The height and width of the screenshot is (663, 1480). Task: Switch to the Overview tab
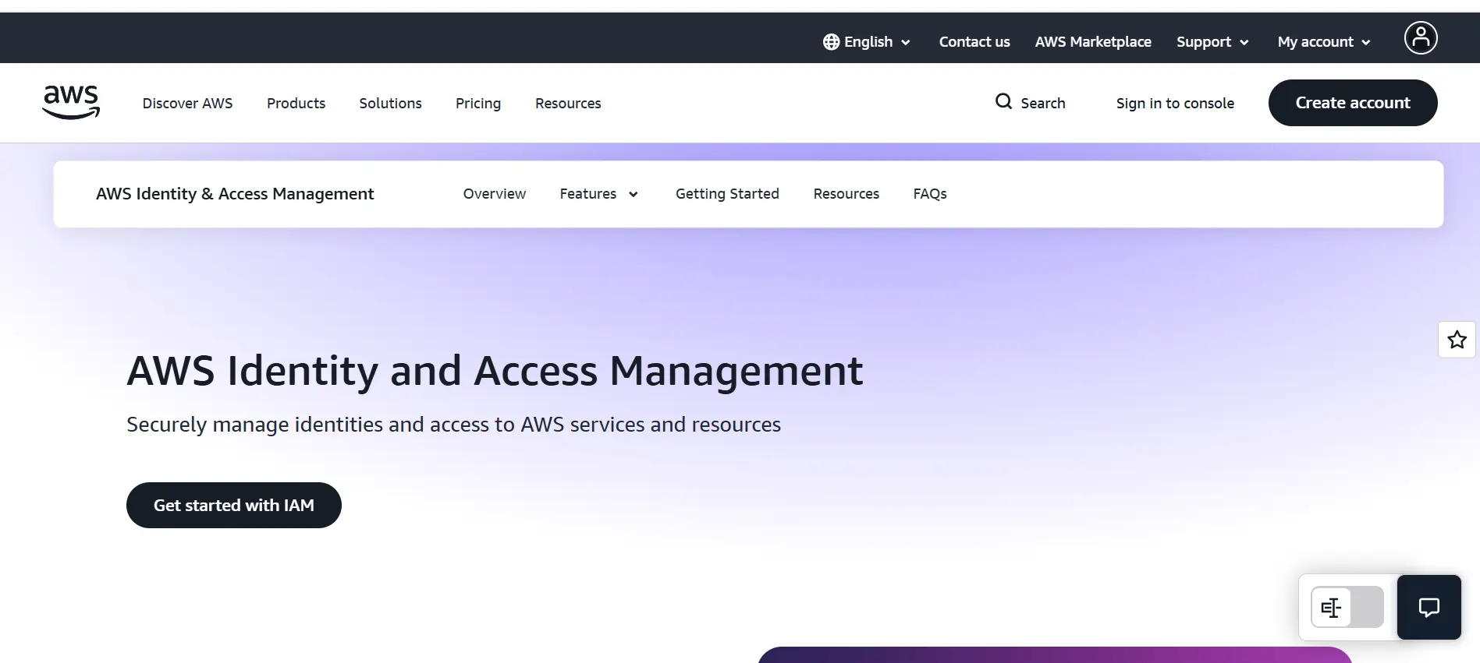(494, 194)
